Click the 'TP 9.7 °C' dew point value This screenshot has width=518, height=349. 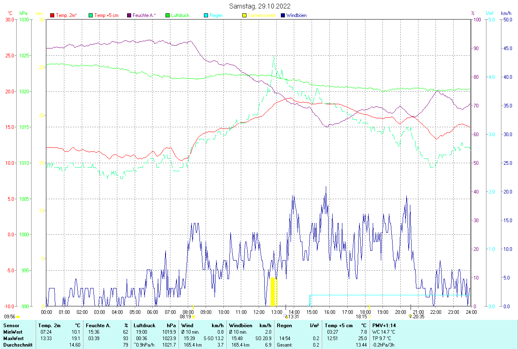pos(382,338)
